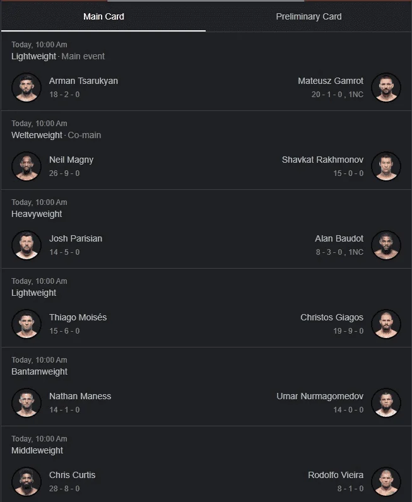The height and width of the screenshot is (502, 412).
Task: Open Josh Parisian's profile picture
Action: click(26, 245)
